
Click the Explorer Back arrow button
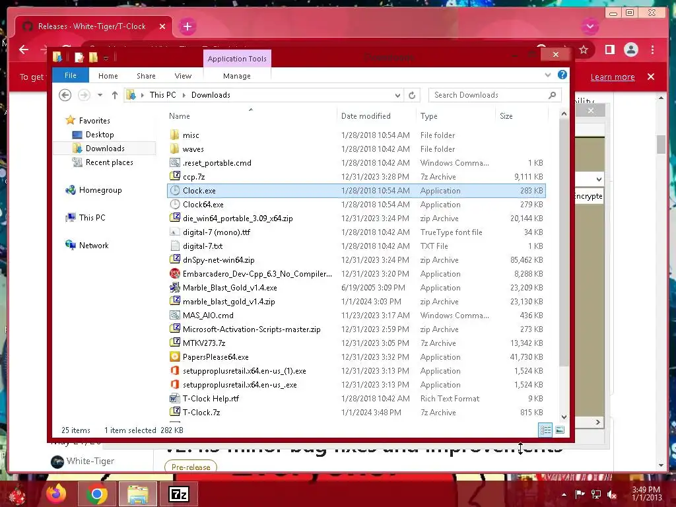(x=65, y=95)
